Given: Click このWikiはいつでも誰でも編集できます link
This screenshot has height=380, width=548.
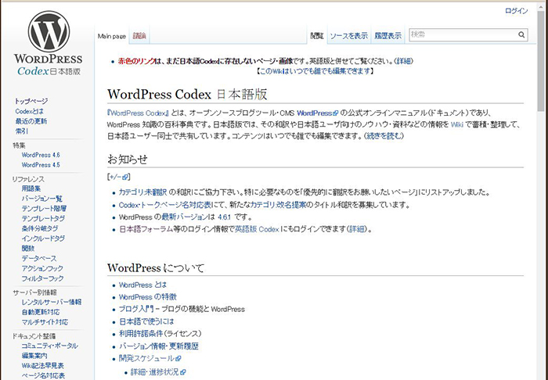Looking at the screenshot, I should click(315, 71).
